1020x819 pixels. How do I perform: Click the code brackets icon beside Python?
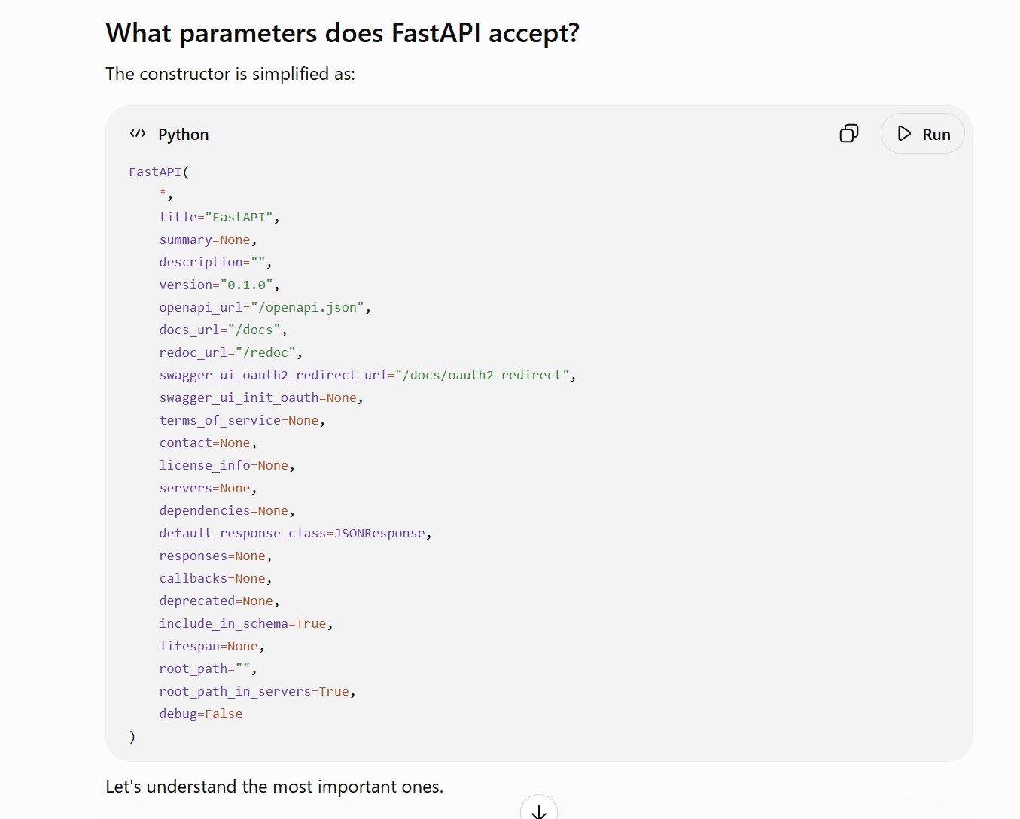[138, 134]
